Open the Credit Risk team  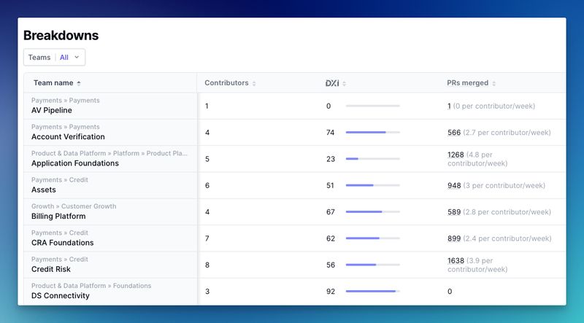pyautogui.click(x=50, y=269)
